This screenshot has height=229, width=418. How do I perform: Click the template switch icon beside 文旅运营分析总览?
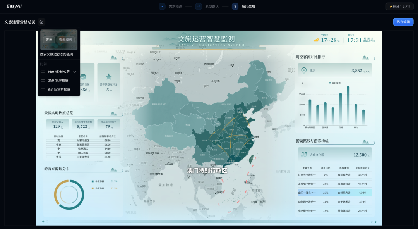(x=41, y=22)
